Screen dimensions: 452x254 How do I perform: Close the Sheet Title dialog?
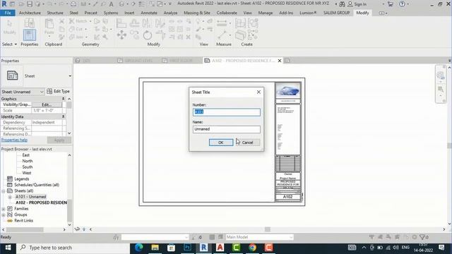click(x=258, y=92)
